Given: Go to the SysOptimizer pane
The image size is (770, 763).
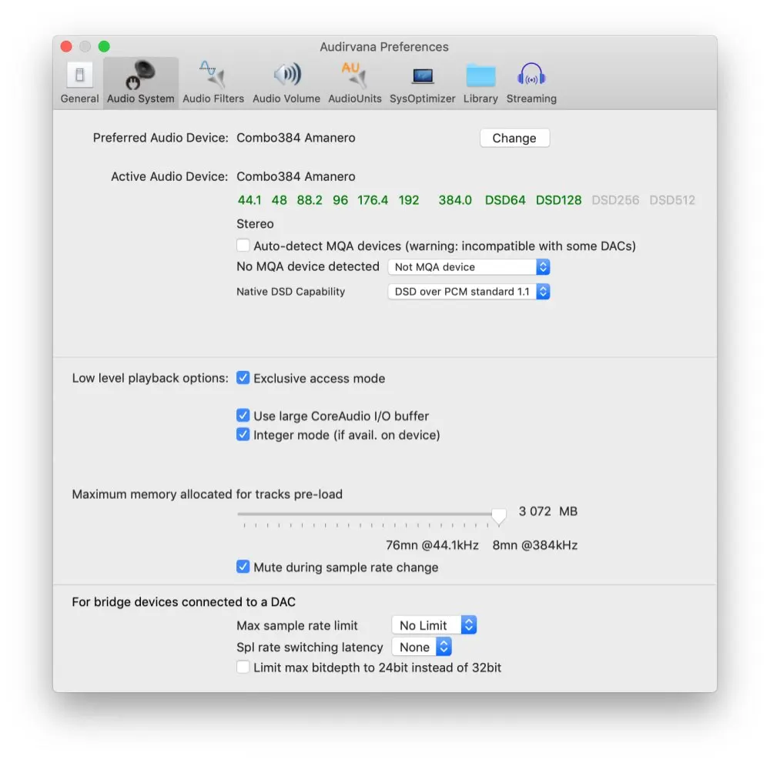Looking at the screenshot, I should [422, 82].
